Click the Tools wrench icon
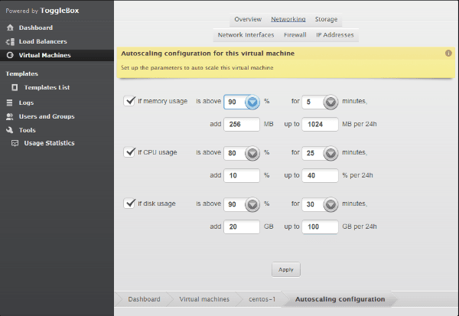Image resolution: width=459 pixels, height=316 pixels. [x=10, y=130]
